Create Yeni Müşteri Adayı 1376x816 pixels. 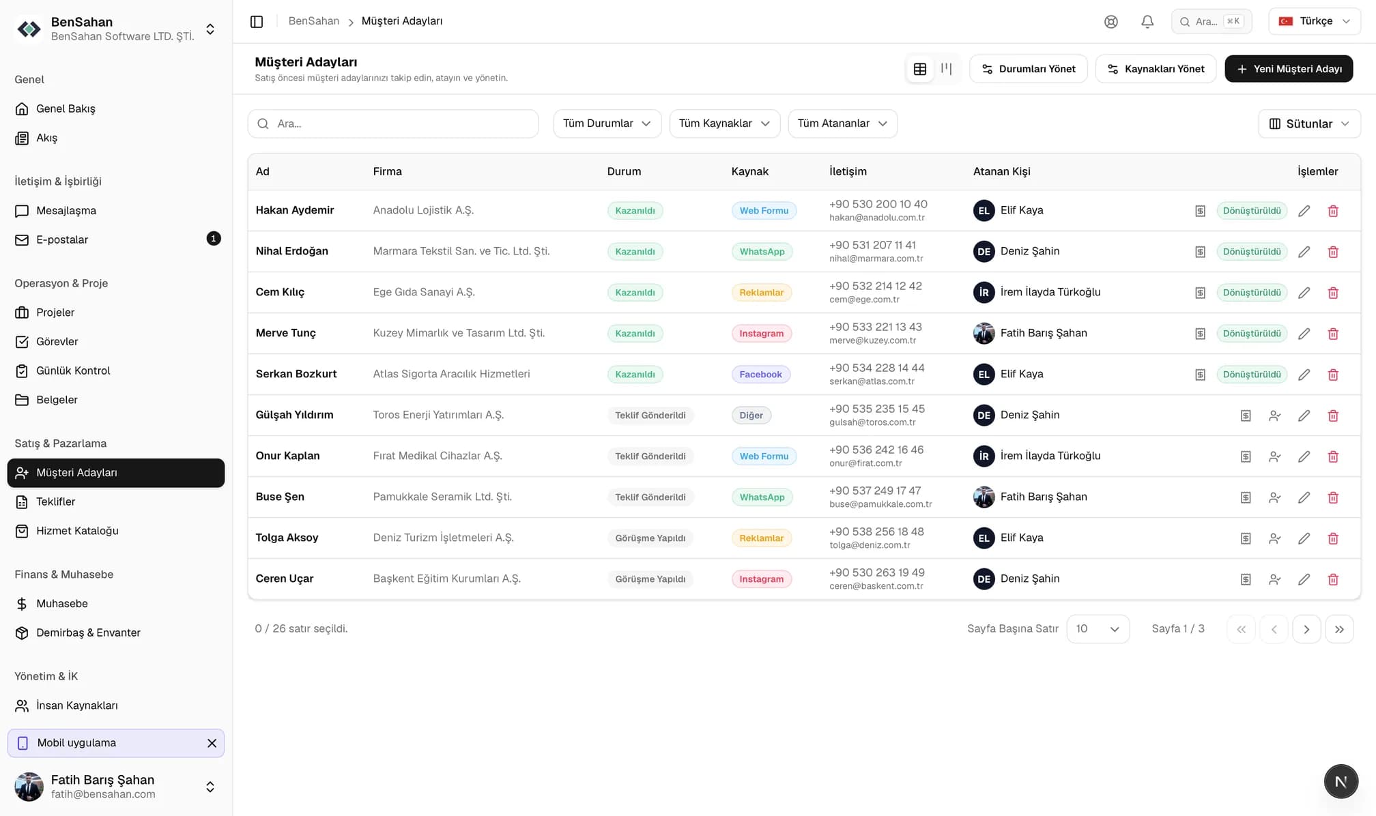(1289, 69)
